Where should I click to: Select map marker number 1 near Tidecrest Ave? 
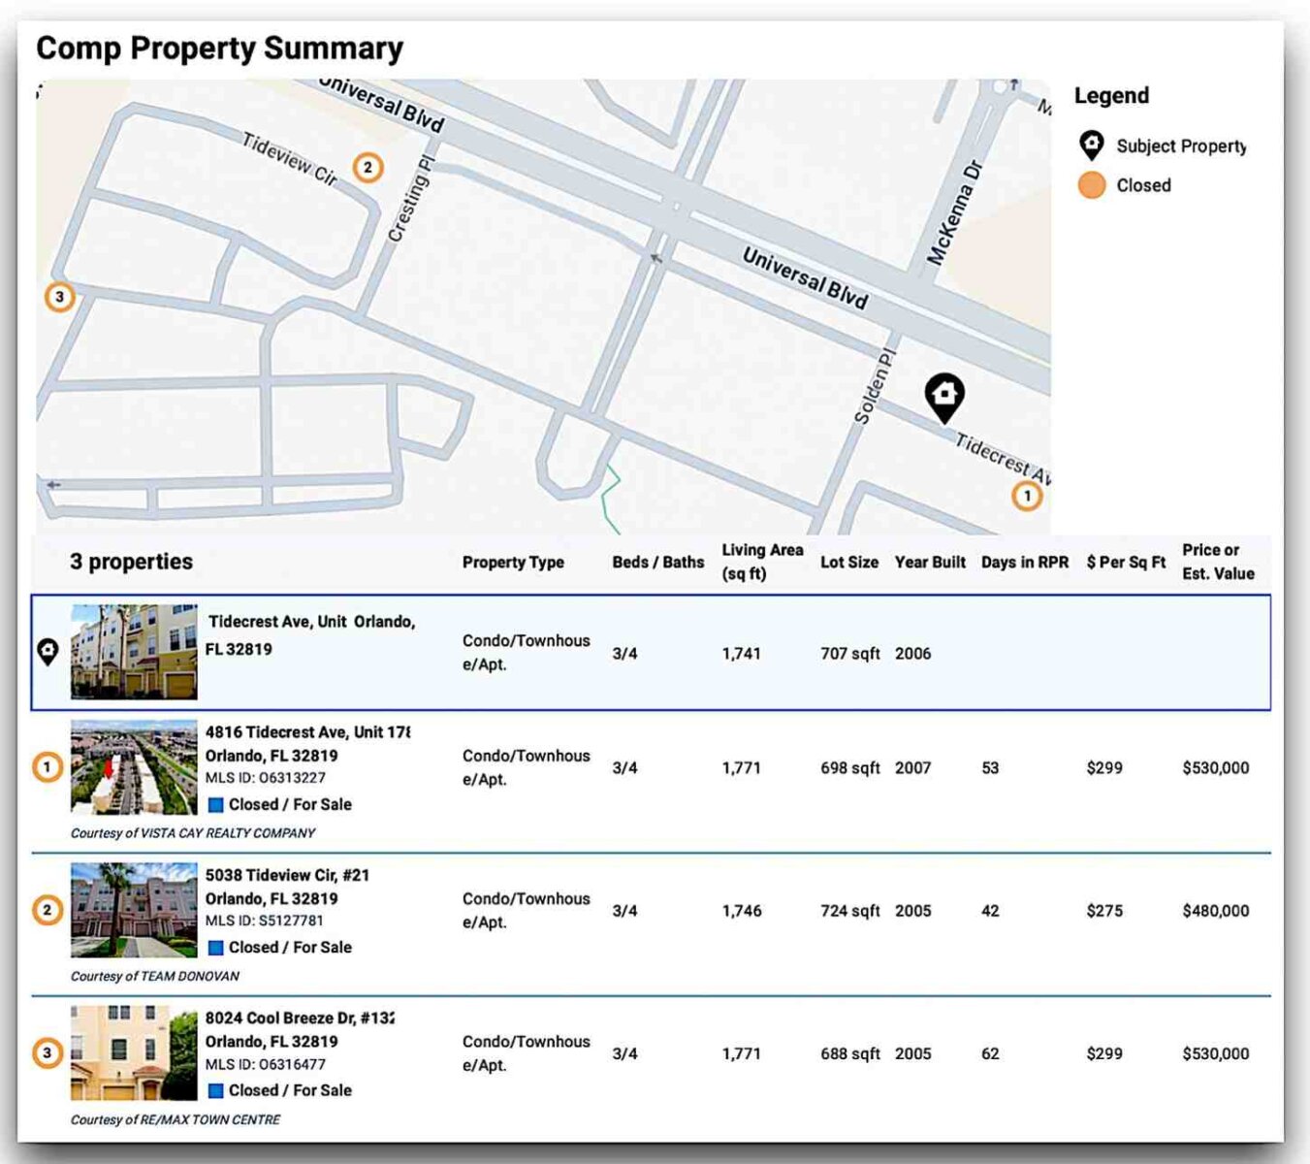[1027, 496]
